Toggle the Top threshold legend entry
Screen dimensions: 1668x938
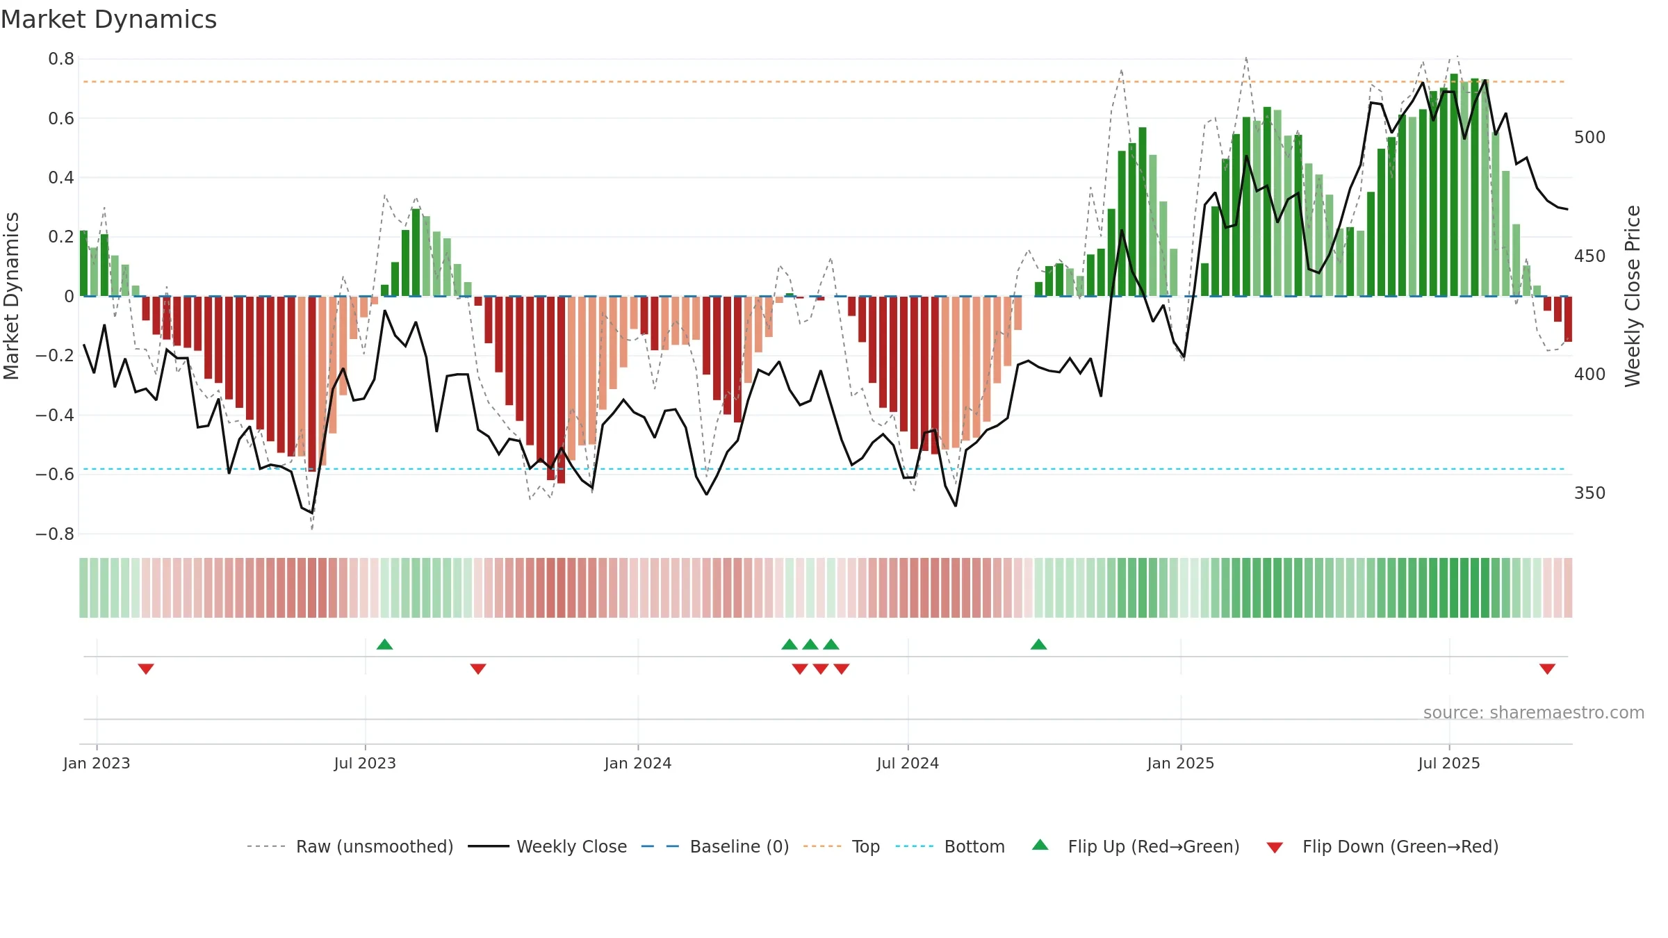pos(842,846)
